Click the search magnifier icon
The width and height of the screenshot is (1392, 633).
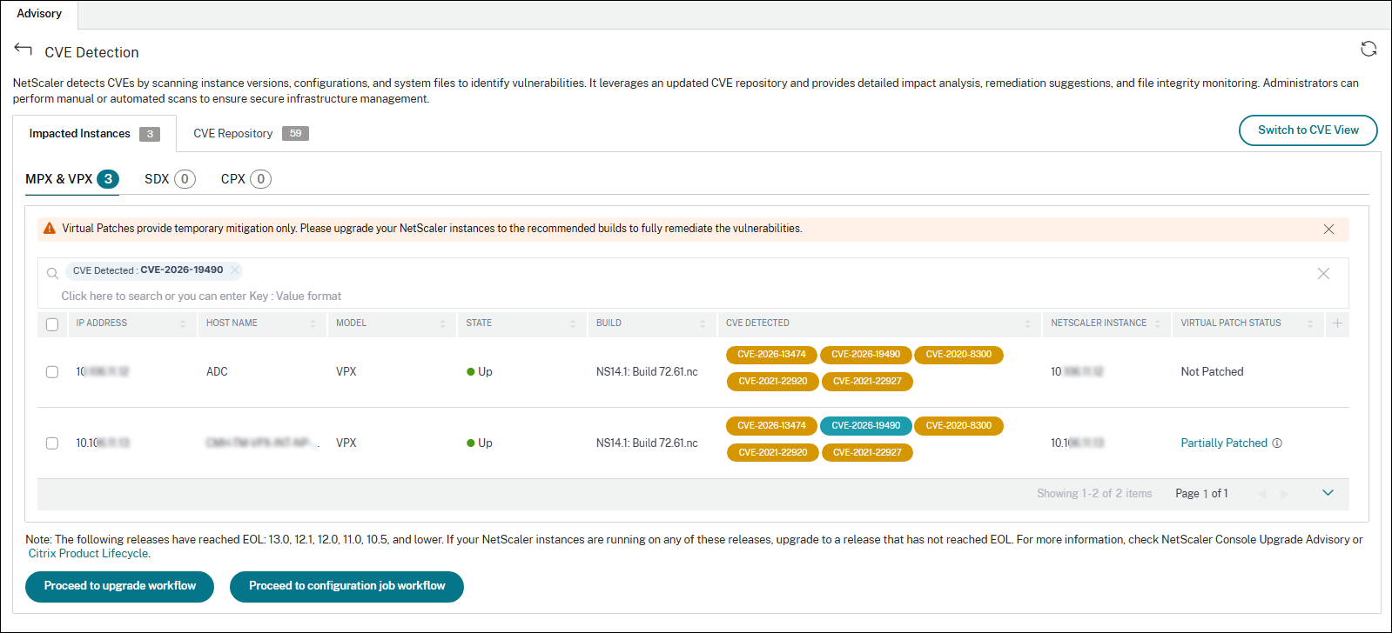click(52, 273)
